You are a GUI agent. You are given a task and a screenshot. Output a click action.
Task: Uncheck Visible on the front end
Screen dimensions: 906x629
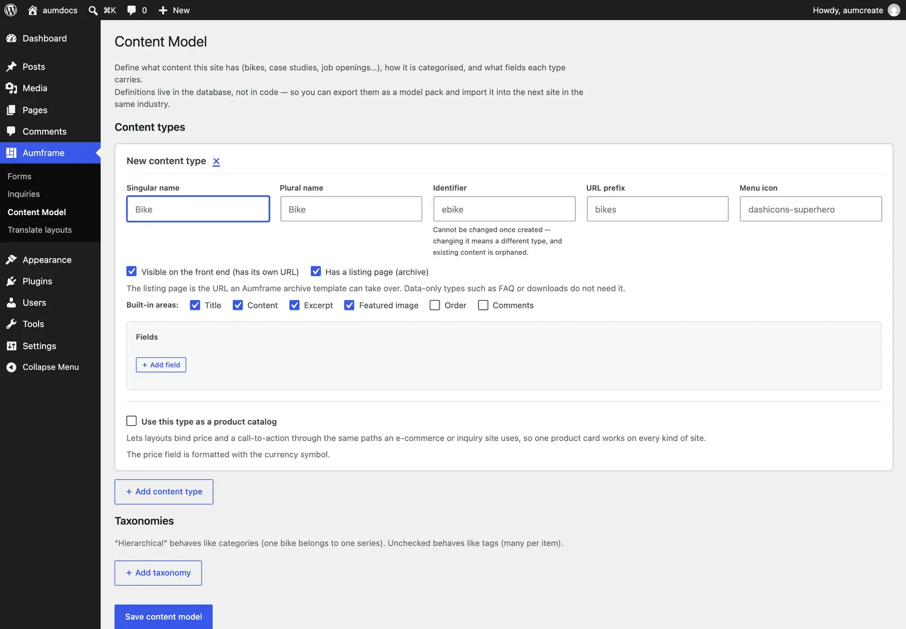pyautogui.click(x=131, y=271)
